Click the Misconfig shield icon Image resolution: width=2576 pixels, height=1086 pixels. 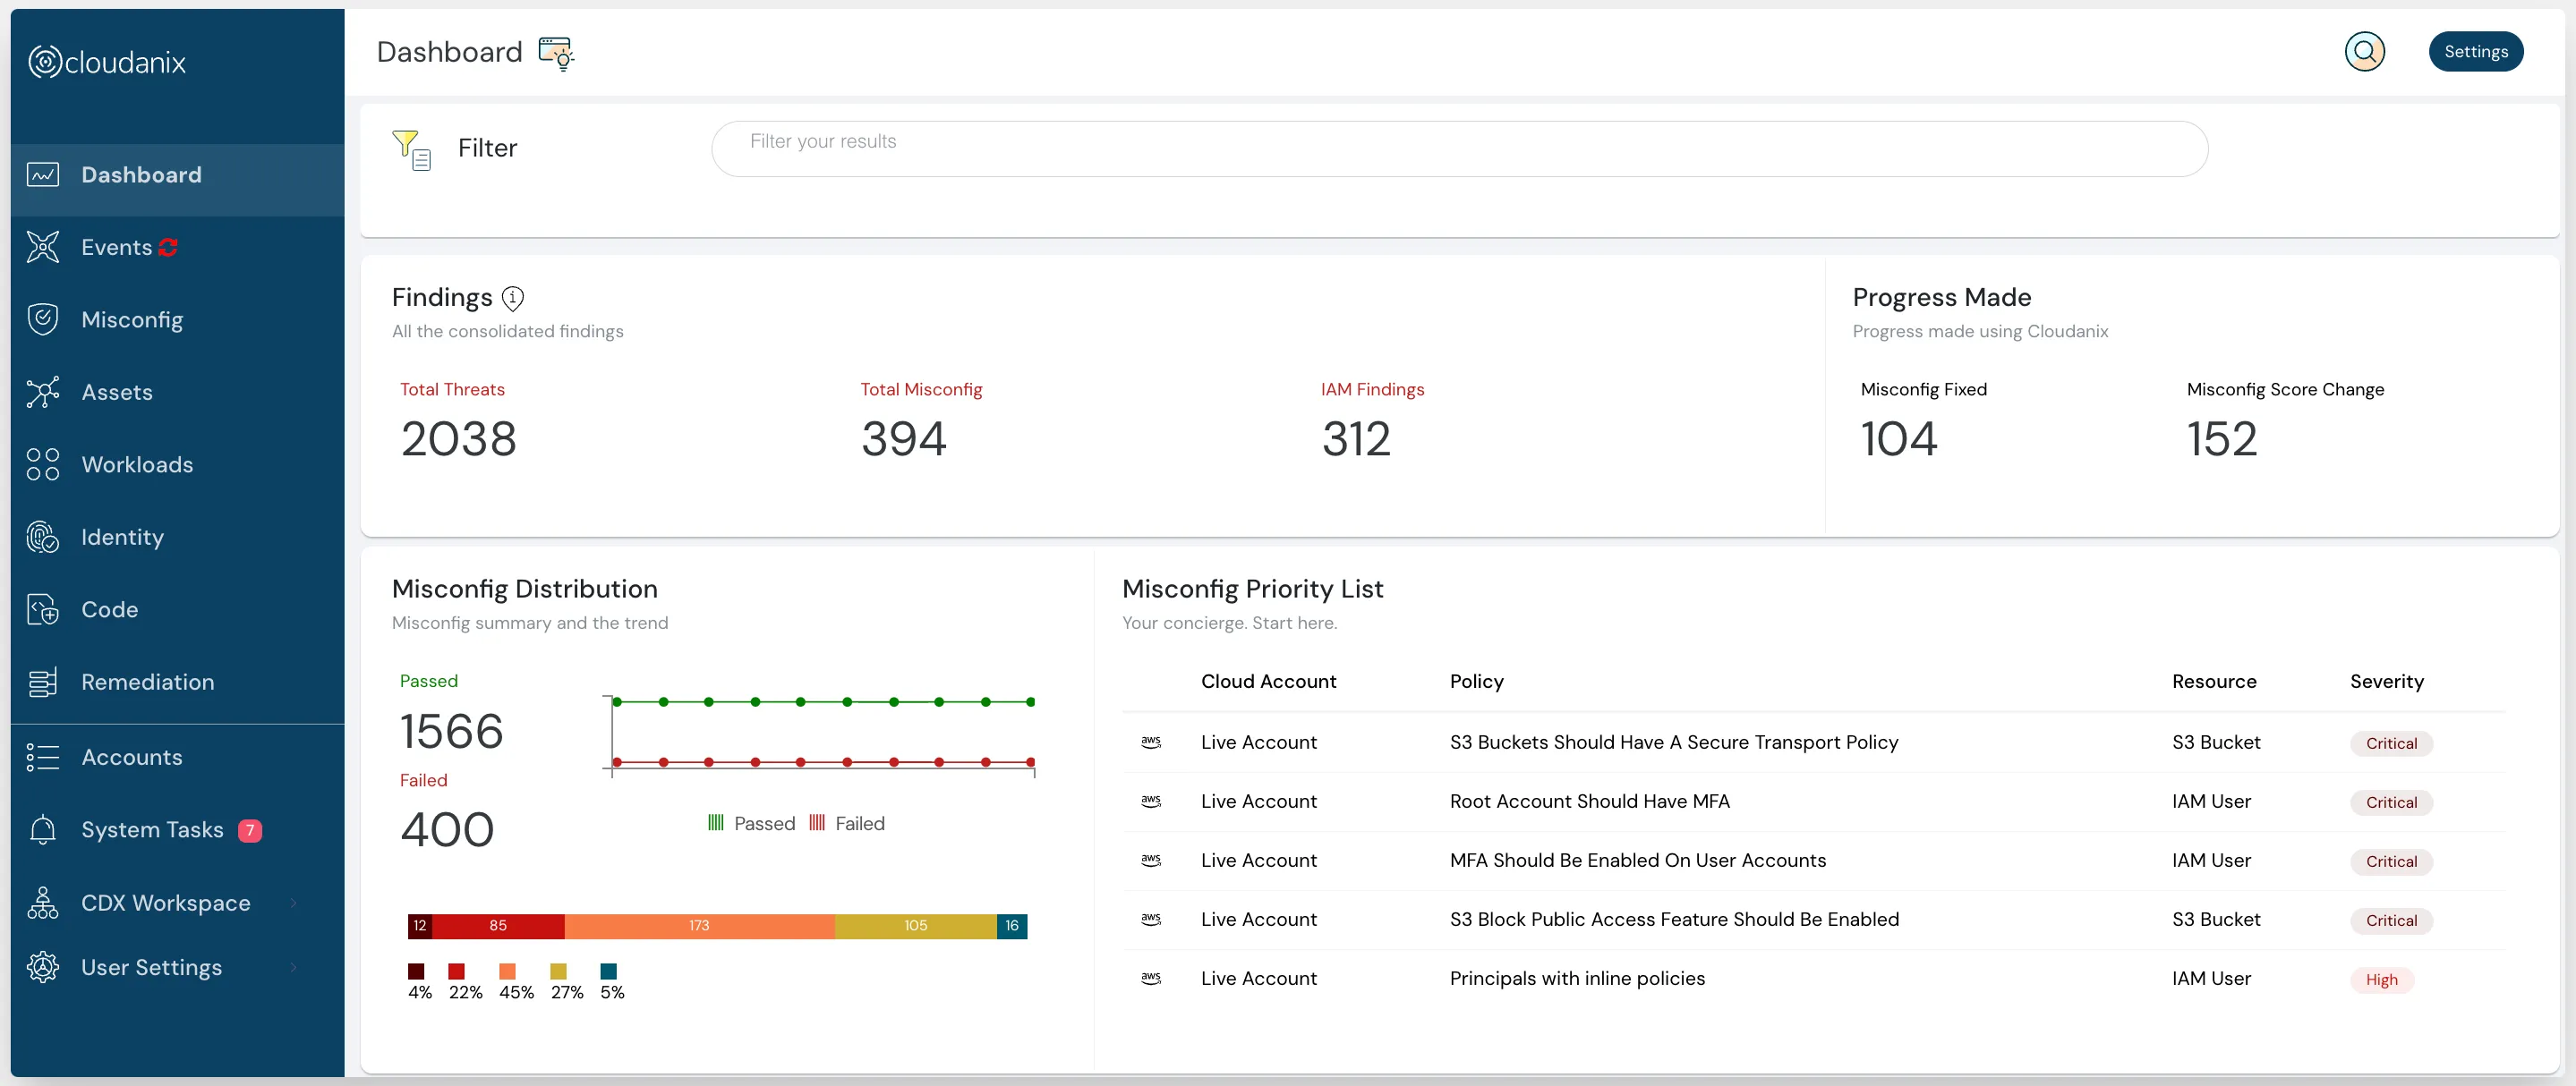coord(43,319)
